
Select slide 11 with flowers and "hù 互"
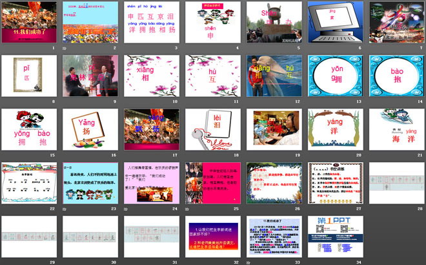213,76
